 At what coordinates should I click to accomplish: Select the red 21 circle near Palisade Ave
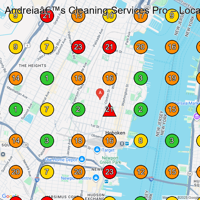pyautogui.click(x=109, y=47)
